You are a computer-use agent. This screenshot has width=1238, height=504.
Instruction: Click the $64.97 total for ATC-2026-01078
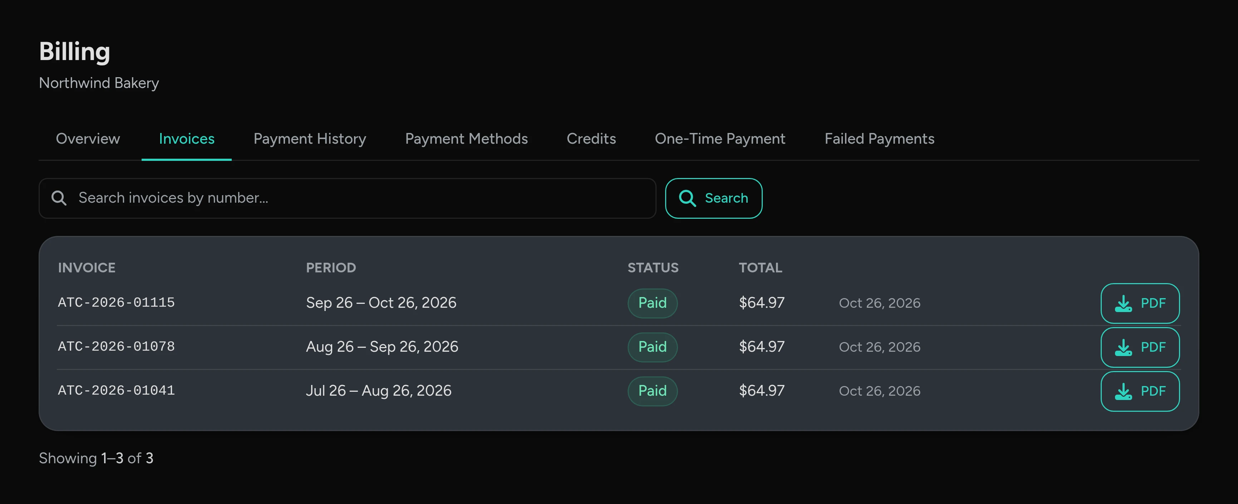[x=762, y=346]
